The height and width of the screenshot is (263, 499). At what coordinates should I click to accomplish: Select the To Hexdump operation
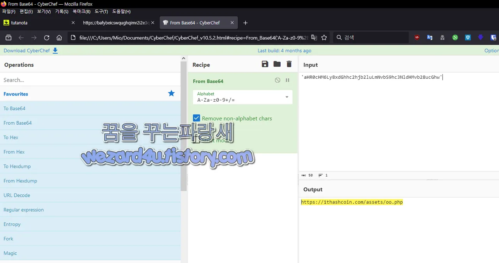pos(90,166)
